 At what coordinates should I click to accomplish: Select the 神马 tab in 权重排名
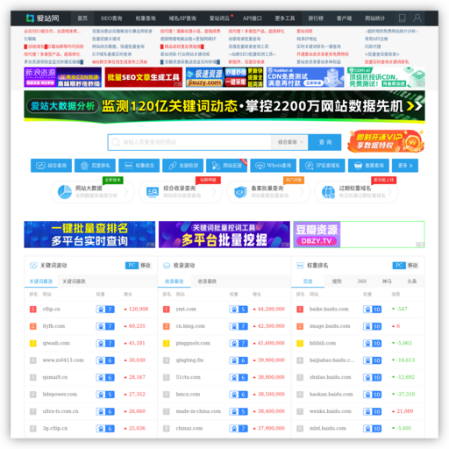(x=387, y=282)
